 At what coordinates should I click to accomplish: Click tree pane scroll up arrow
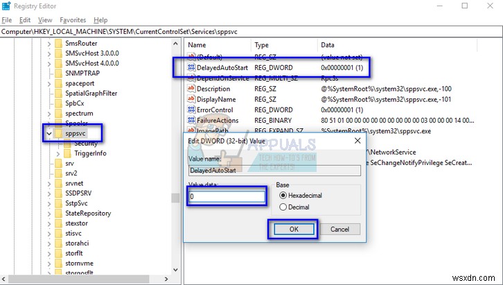[175, 43]
